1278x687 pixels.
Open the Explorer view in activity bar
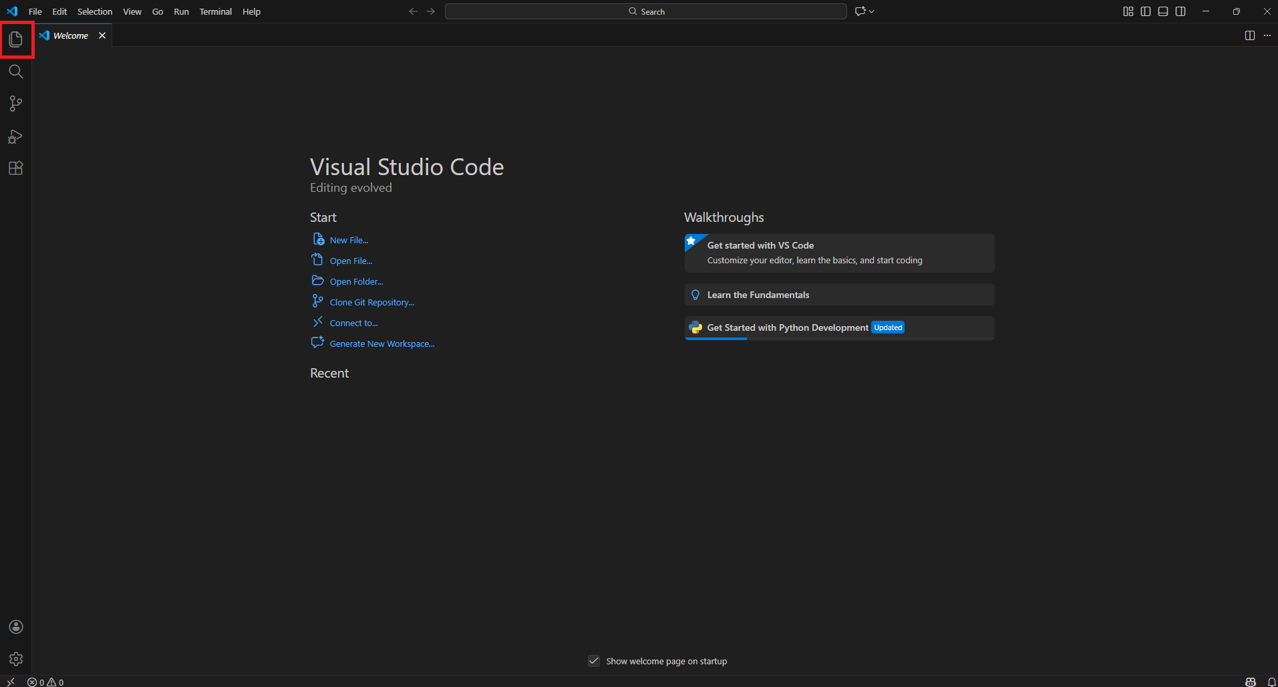pos(16,39)
